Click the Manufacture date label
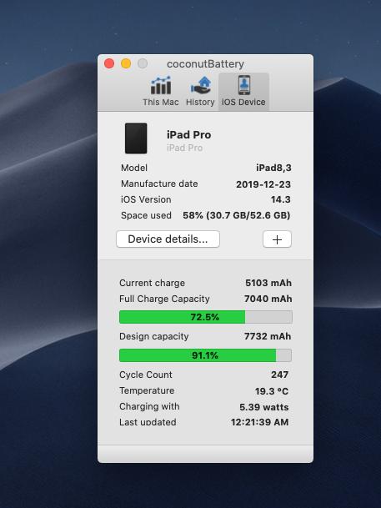The width and height of the screenshot is (381, 508). [159, 184]
